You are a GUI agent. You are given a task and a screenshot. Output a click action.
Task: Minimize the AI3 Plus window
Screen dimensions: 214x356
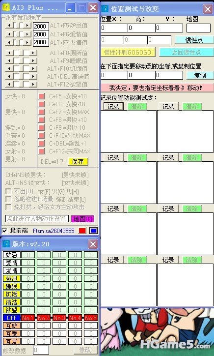coord(70,8)
